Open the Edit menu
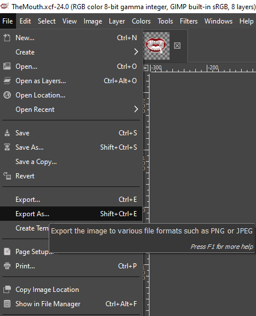The height and width of the screenshot is (316, 256). 25,21
